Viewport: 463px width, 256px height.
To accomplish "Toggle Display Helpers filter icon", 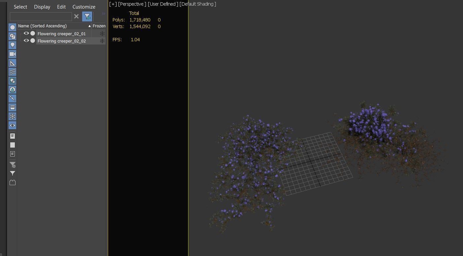I will click(13, 63).
